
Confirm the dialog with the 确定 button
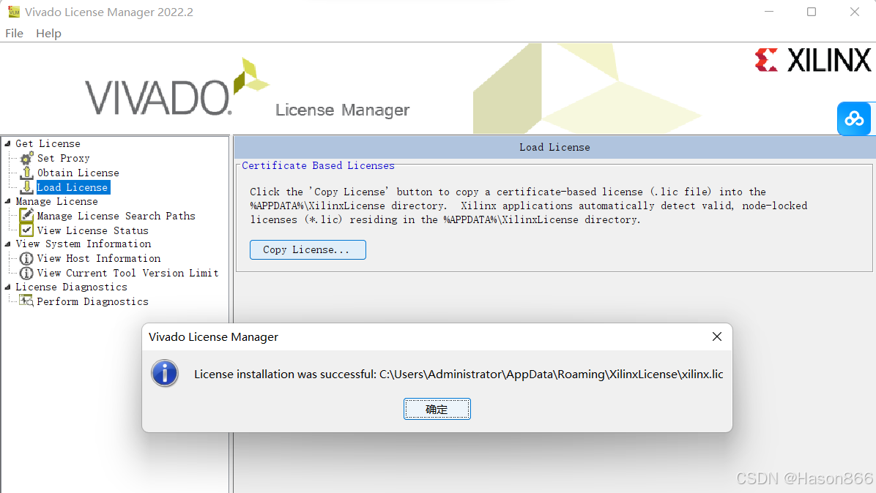pos(437,409)
